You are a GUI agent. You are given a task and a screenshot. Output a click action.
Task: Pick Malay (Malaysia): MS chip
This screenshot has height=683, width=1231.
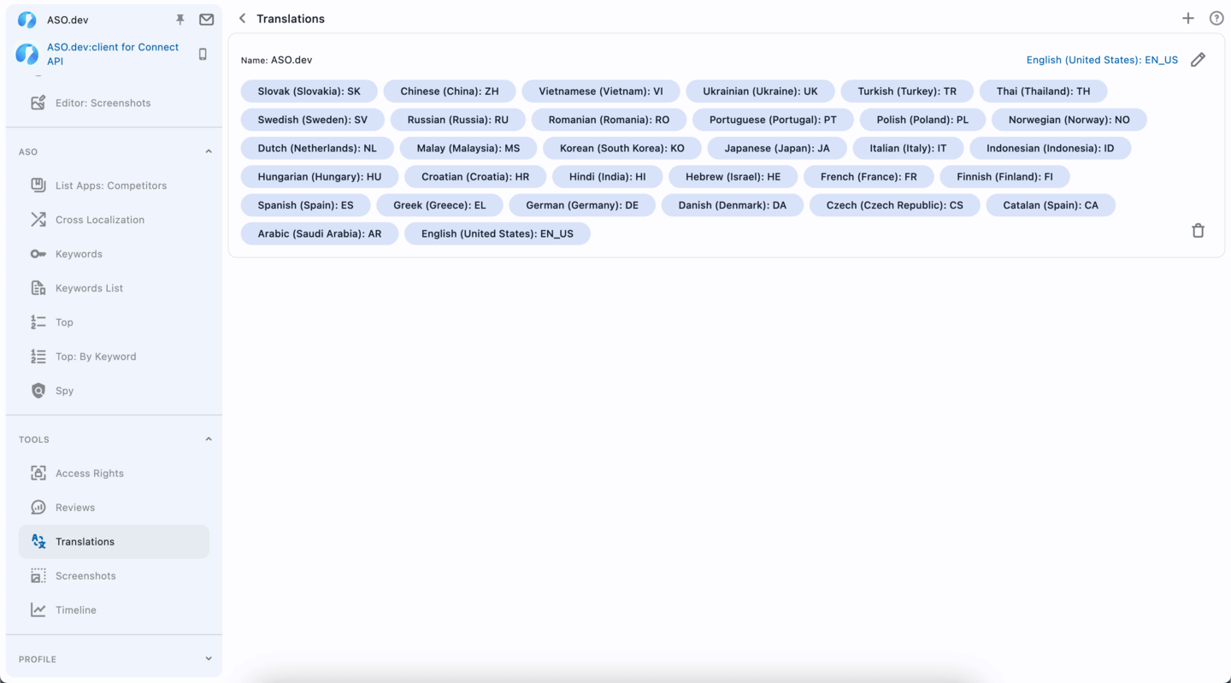(x=468, y=148)
